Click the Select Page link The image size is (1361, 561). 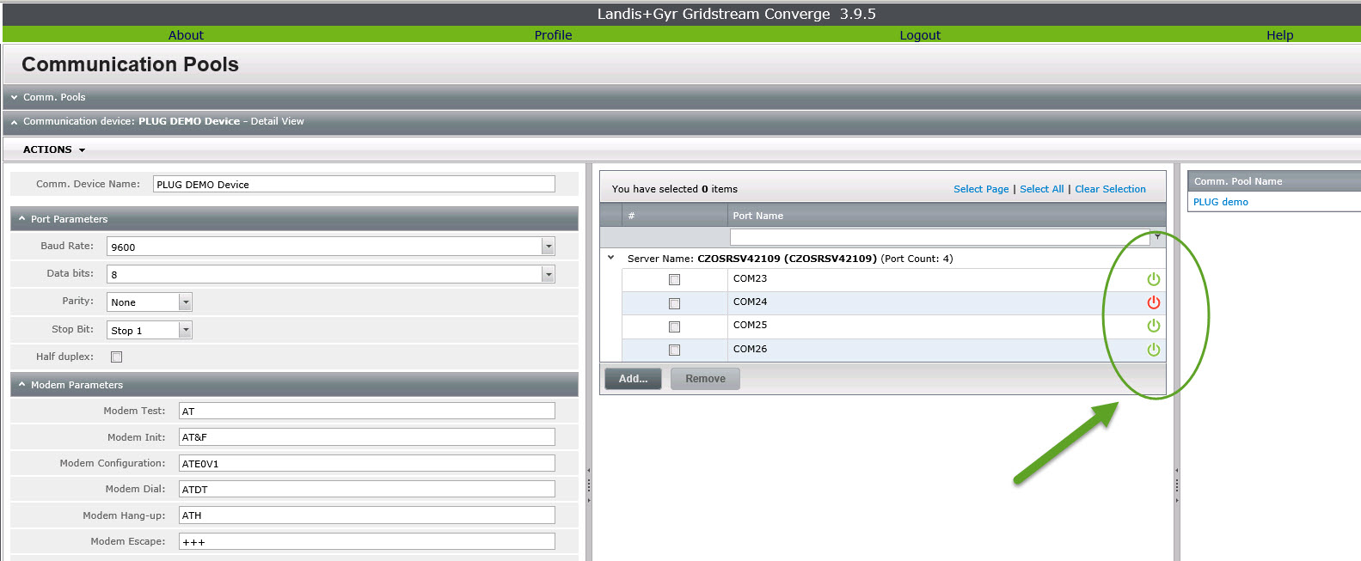point(981,189)
